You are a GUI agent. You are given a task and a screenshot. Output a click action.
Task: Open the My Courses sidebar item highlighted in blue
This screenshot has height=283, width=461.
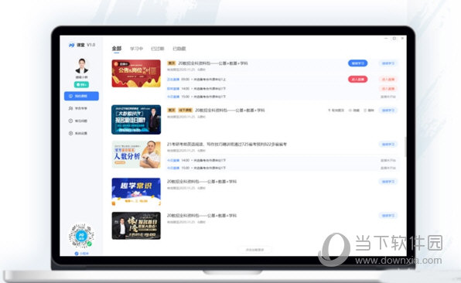click(81, 96)
